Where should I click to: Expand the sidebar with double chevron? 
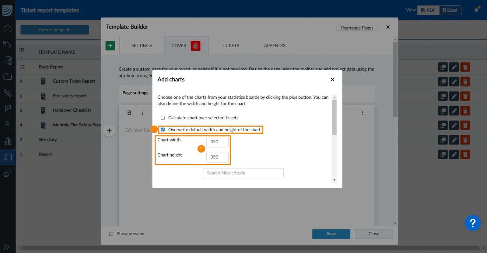[6, 247]
